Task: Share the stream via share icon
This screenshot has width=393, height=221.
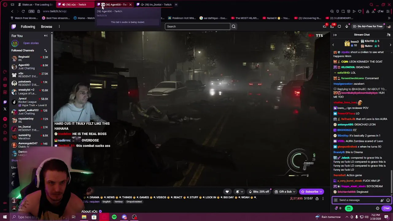Action: pyautogui.click(x=317, y=199)
